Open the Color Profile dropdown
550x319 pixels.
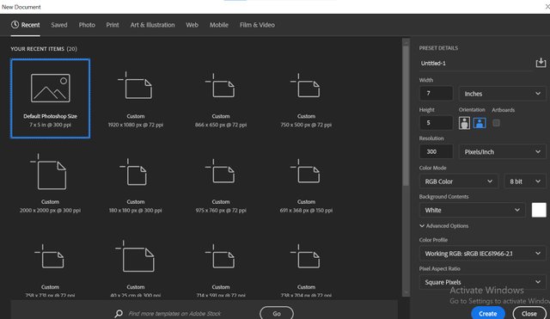point(483,254)
